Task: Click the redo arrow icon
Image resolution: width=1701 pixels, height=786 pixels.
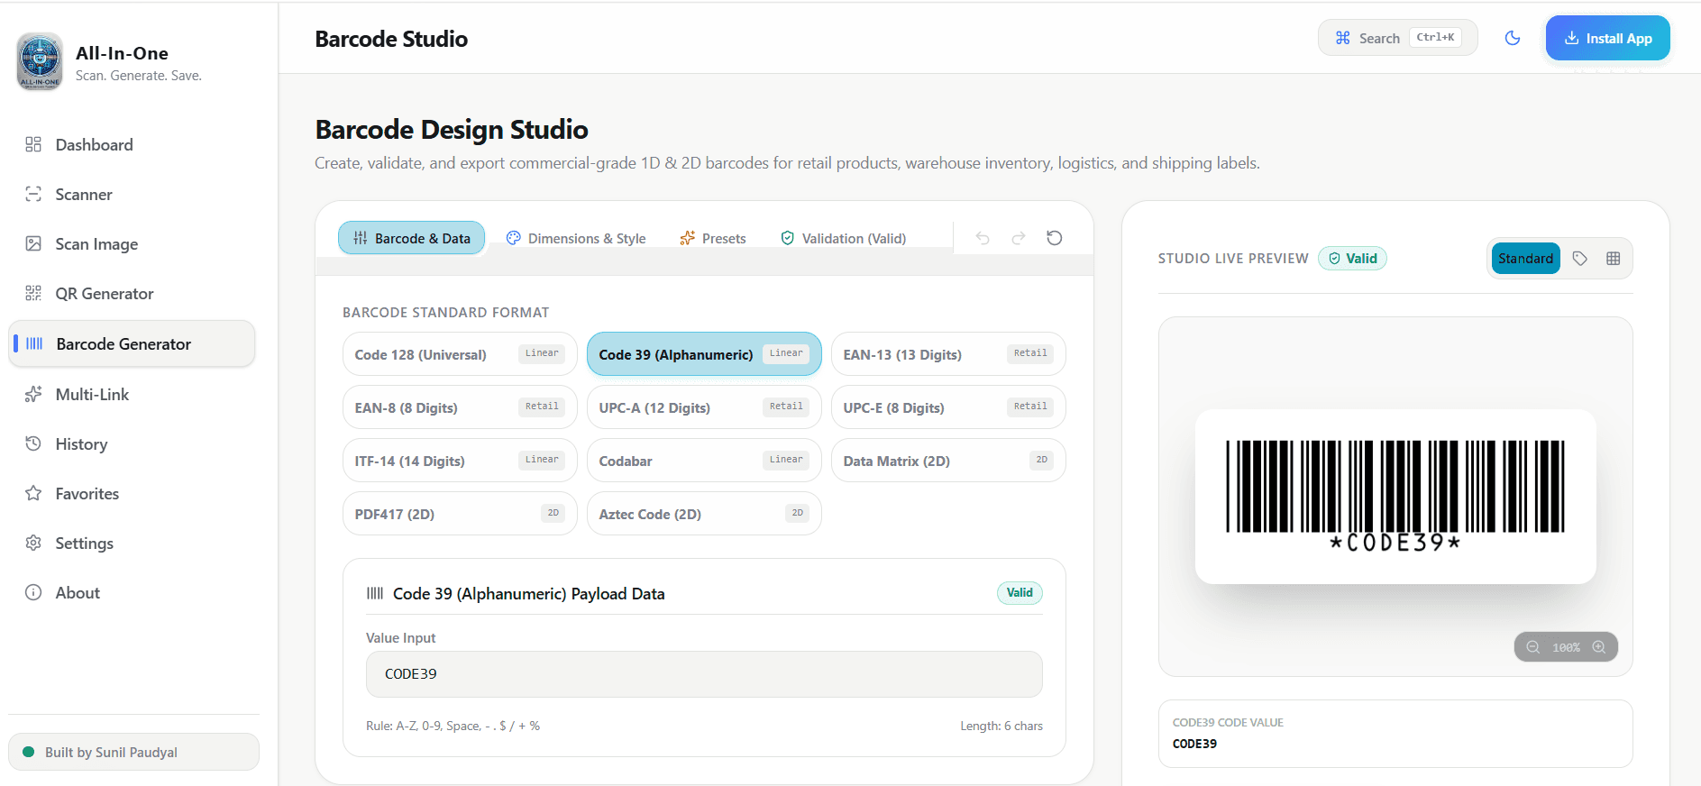Action: [x=1019, y=238]
